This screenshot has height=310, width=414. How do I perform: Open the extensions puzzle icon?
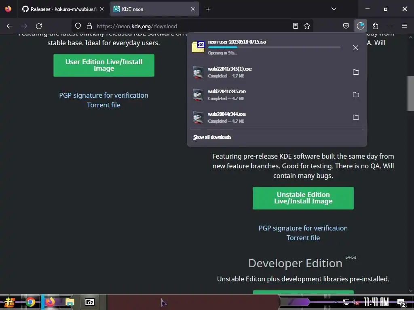point(375,26)
